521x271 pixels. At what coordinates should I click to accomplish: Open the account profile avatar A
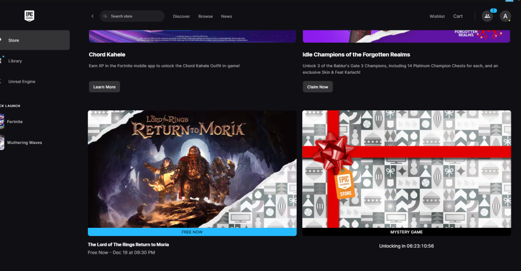tap(505, 16)
